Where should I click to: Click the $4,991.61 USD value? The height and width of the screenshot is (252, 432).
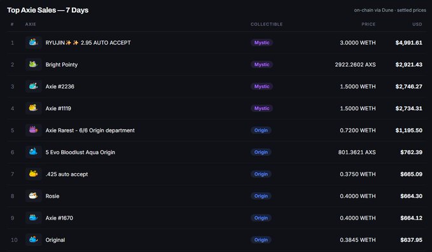[x=409, y=43]
